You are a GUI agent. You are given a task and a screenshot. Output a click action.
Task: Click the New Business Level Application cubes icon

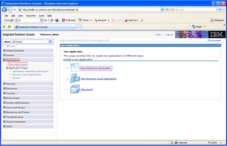coord(75,78)
